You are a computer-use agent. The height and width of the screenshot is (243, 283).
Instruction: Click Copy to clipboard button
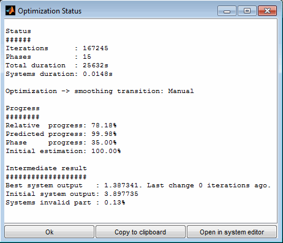click(x=140, y=232)
